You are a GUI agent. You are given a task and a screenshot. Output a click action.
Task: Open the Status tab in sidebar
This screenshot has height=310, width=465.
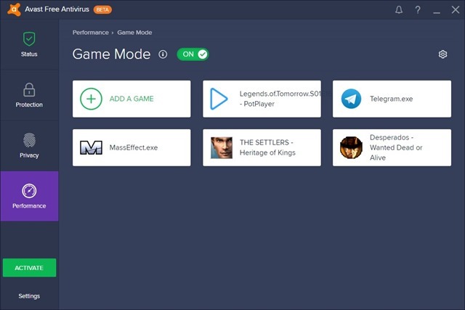[x=29, y=44]
